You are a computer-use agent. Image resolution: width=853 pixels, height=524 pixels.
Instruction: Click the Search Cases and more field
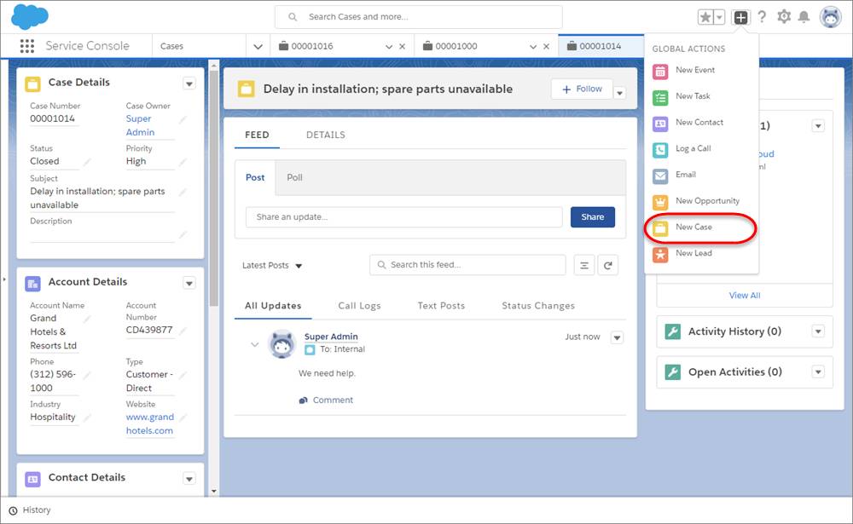pos(418,17)
